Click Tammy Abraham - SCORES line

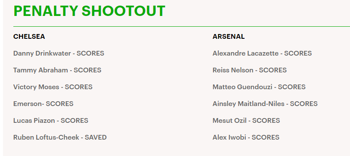(57, 70)
